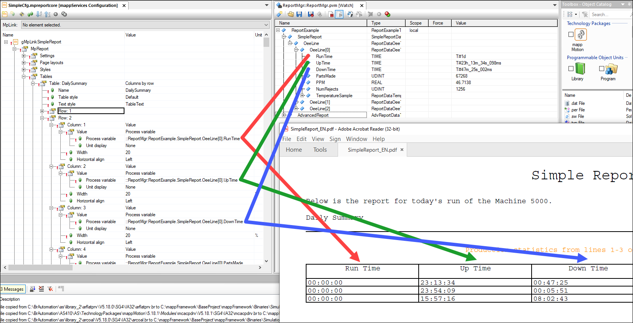
Task: Click the open folder icon in Watch toolbar
Action: (x=291, y=14)
